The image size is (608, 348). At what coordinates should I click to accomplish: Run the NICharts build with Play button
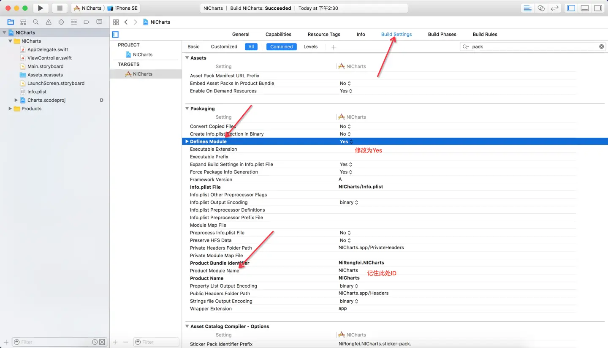pos(41,8)
